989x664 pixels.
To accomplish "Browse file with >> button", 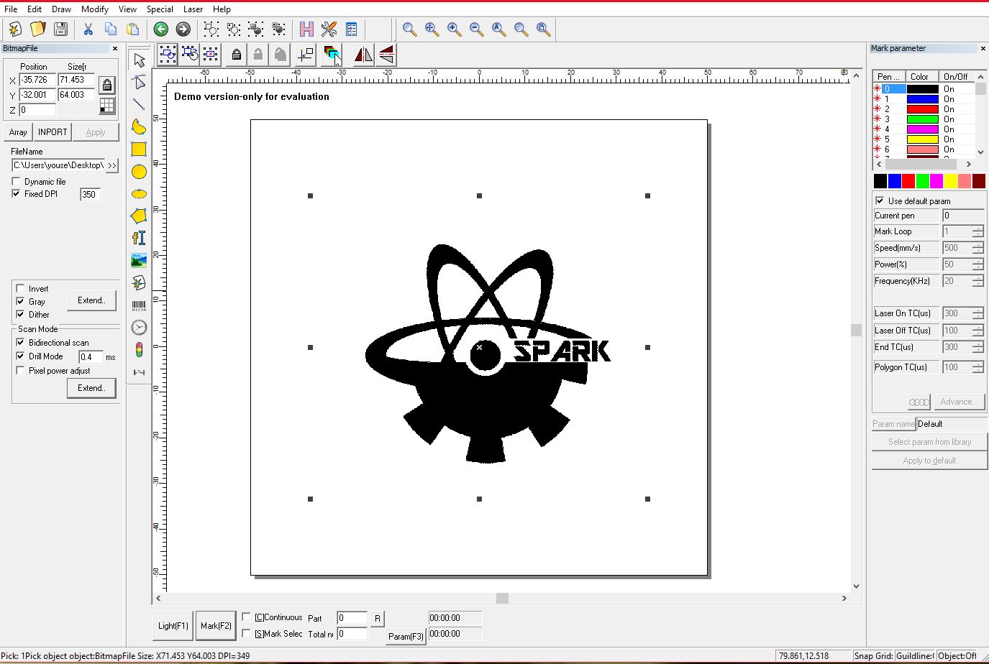I will point(111,165).
